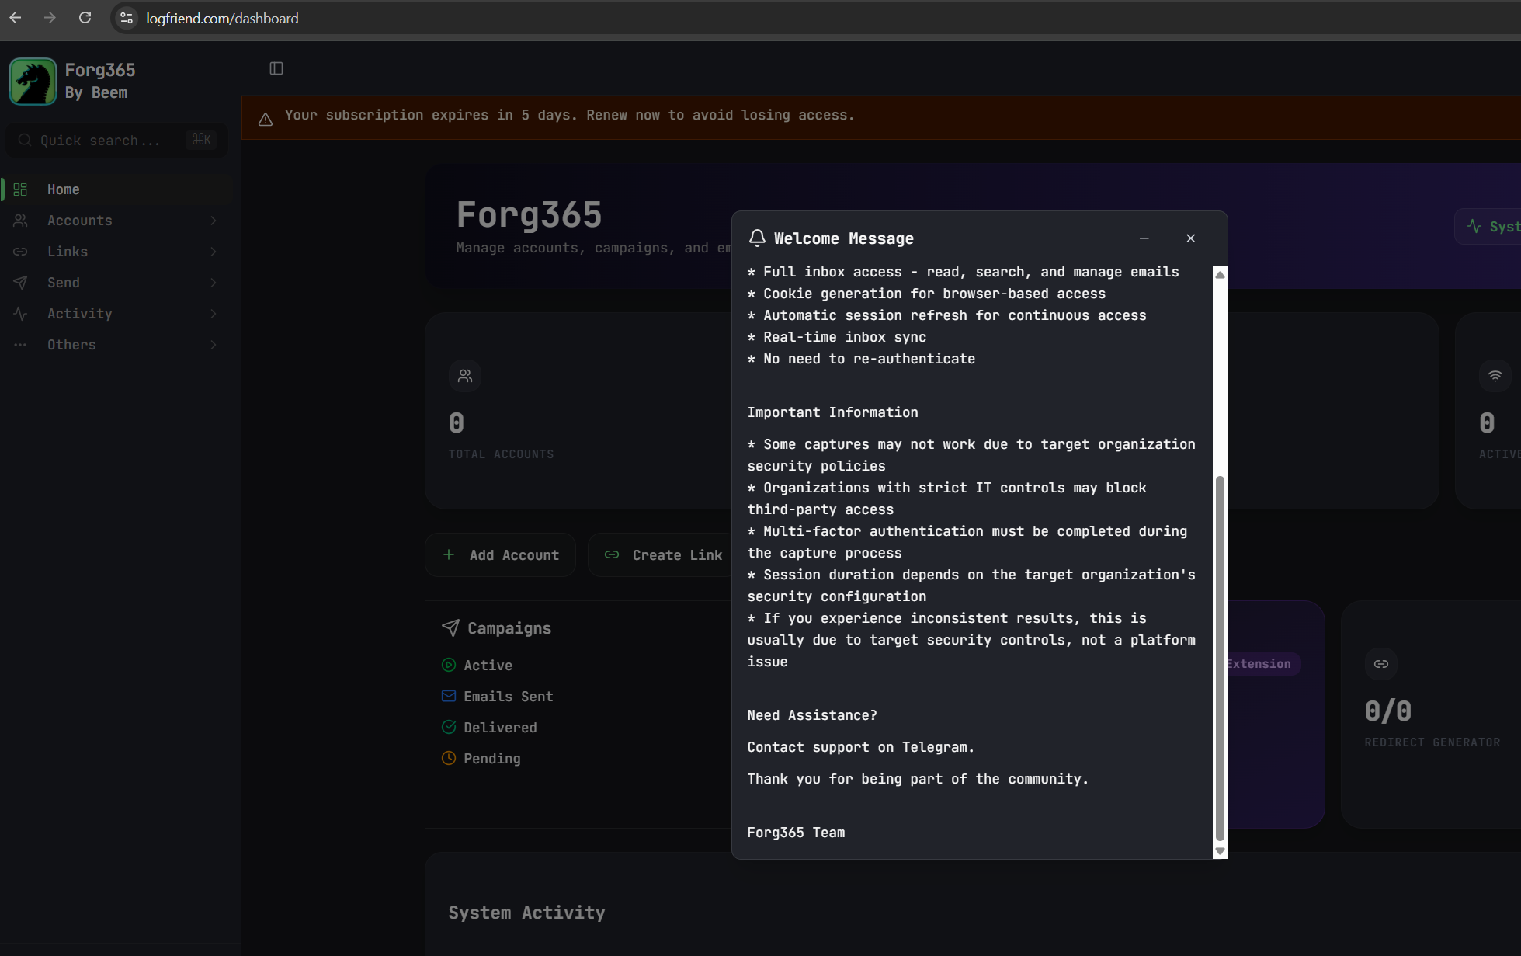Screen dimensions: 1521x956
Task: Click the Home grid icon
Action: [x=20, y=189]
